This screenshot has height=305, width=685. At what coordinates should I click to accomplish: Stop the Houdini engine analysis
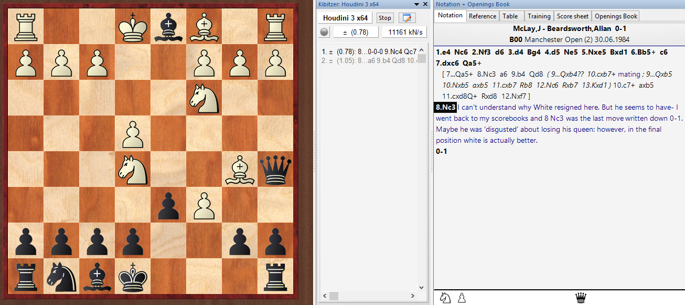(x=385, y=18)
